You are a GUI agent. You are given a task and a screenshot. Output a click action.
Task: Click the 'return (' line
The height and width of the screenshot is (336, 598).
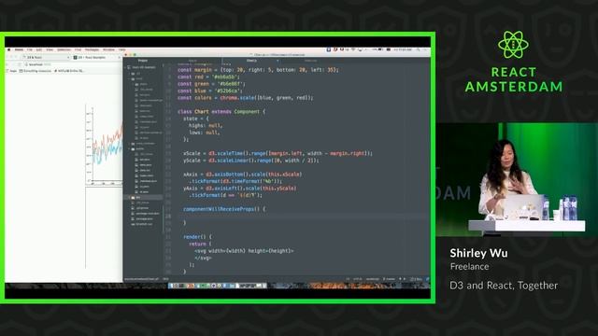200,244
